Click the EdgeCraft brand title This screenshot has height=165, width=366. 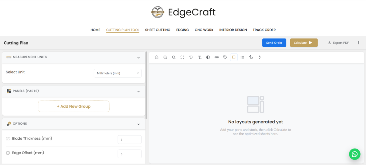pyautogui.click(x=192, y=12)
